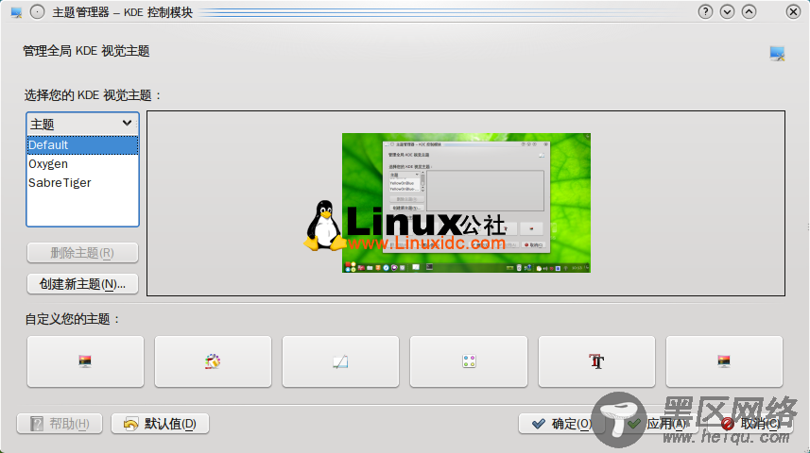Click the monitor app icon in title bar
This screenshot has width=810, height=453.
[16, 12]
